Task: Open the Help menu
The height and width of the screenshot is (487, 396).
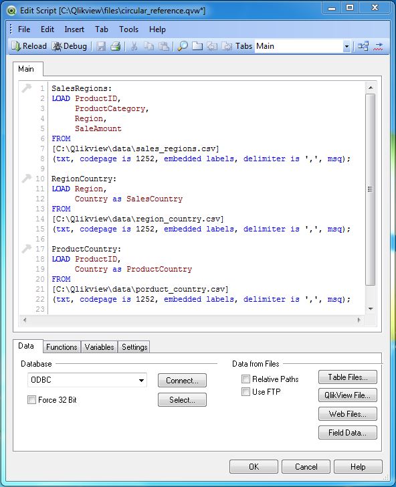Action: click(157, 29)
